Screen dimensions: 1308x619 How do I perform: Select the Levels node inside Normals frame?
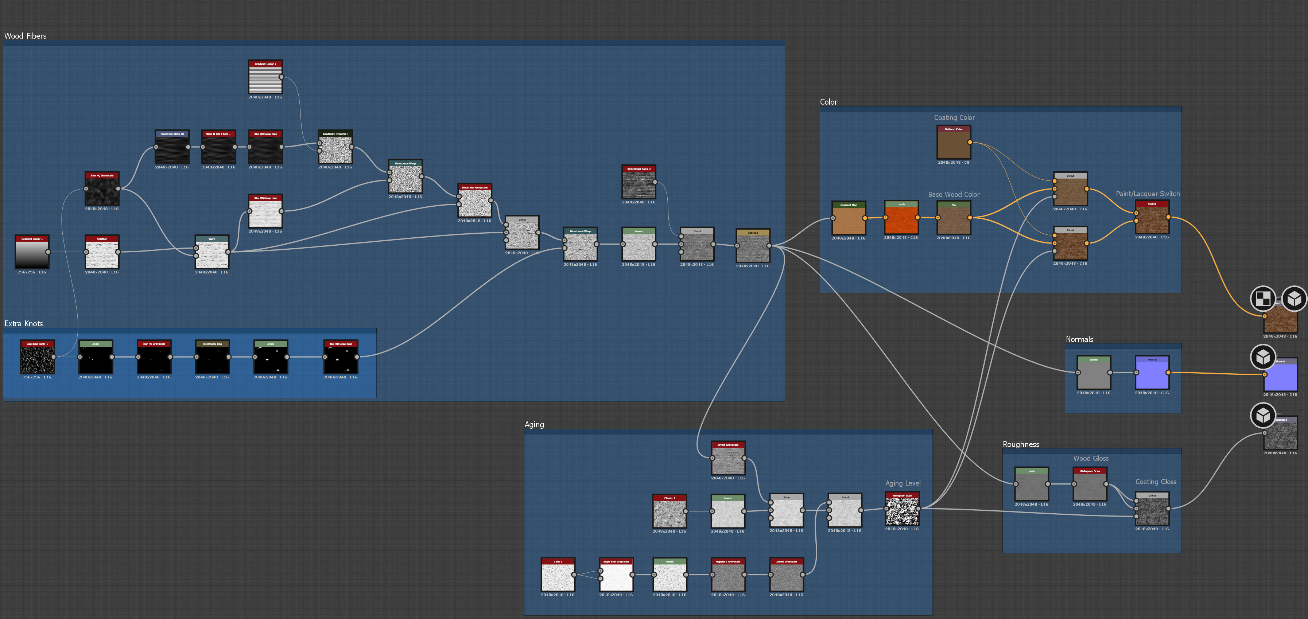coord(1094,372)
